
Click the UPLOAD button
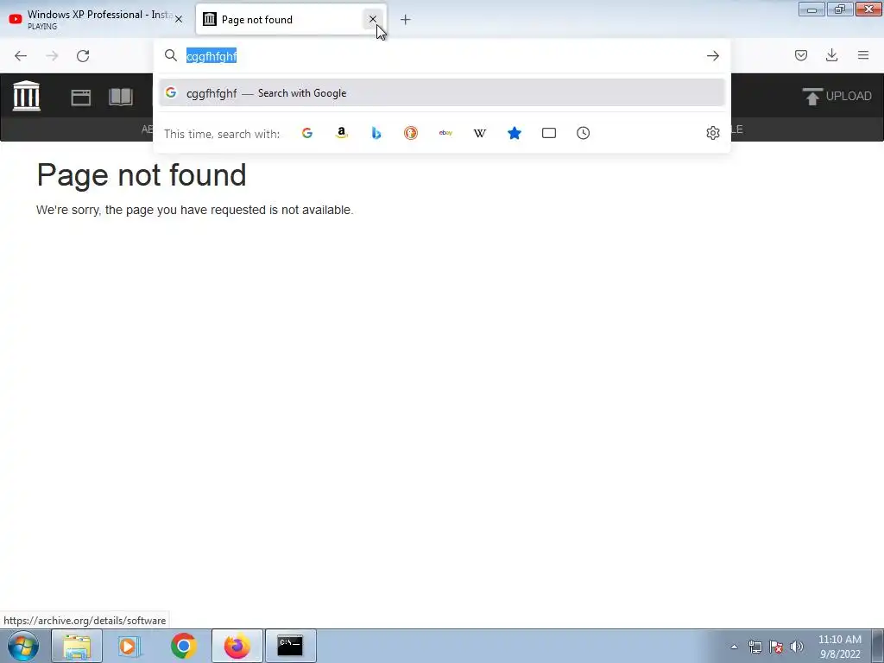[837, 97]
